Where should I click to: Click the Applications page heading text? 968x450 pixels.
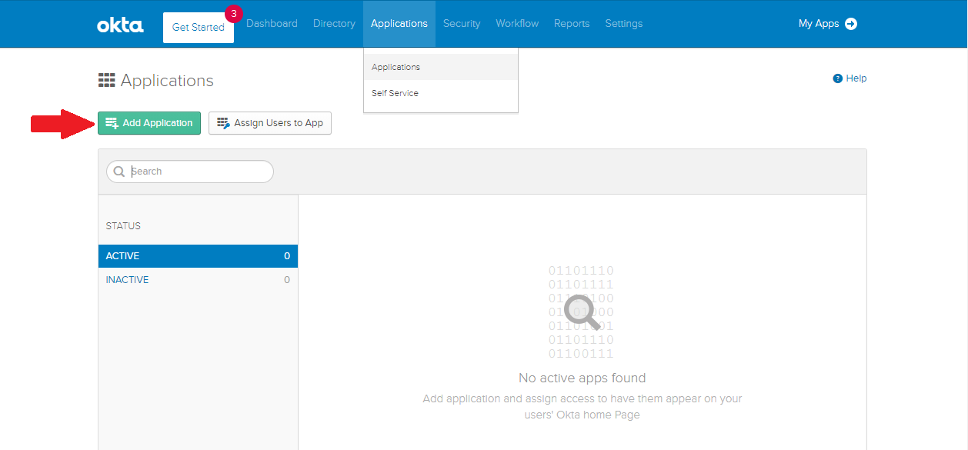point(167,81)
